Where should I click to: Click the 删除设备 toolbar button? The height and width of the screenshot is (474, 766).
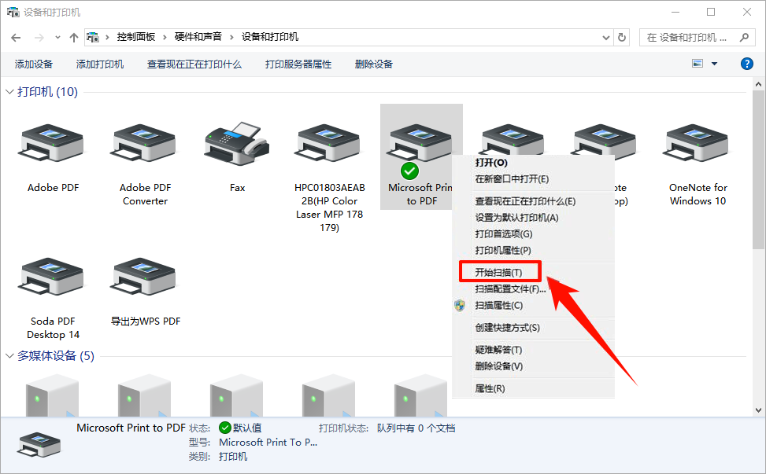(x=374, y=64)
